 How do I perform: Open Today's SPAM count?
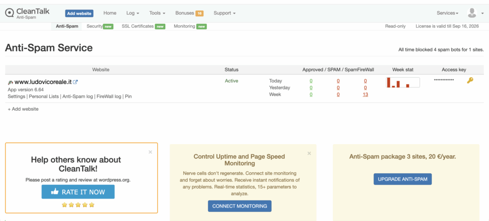tap(338, 81)
